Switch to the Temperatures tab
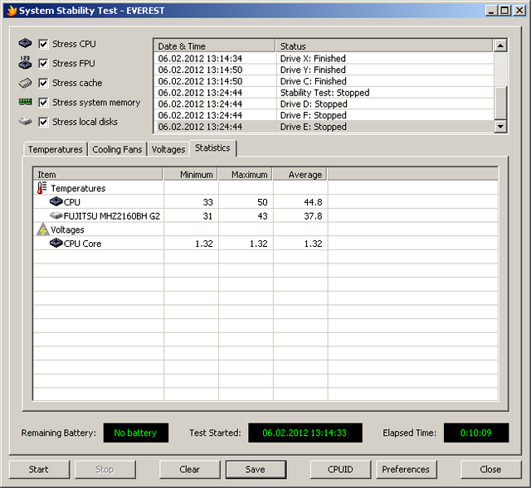The image size is (531, 488). pyautogui.click(x=55, y=149)
